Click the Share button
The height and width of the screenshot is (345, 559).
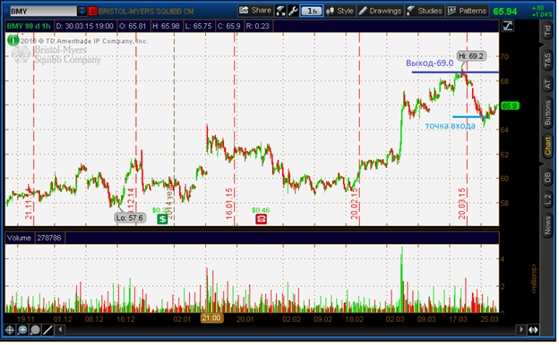point(255,11)
